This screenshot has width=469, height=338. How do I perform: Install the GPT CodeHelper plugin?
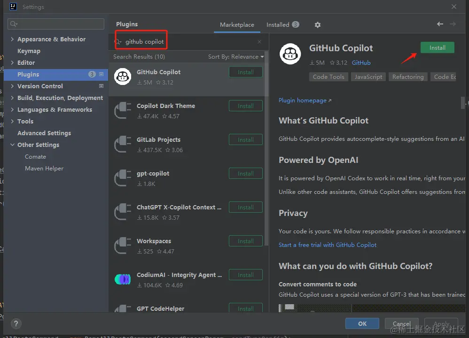coord(246,308)
